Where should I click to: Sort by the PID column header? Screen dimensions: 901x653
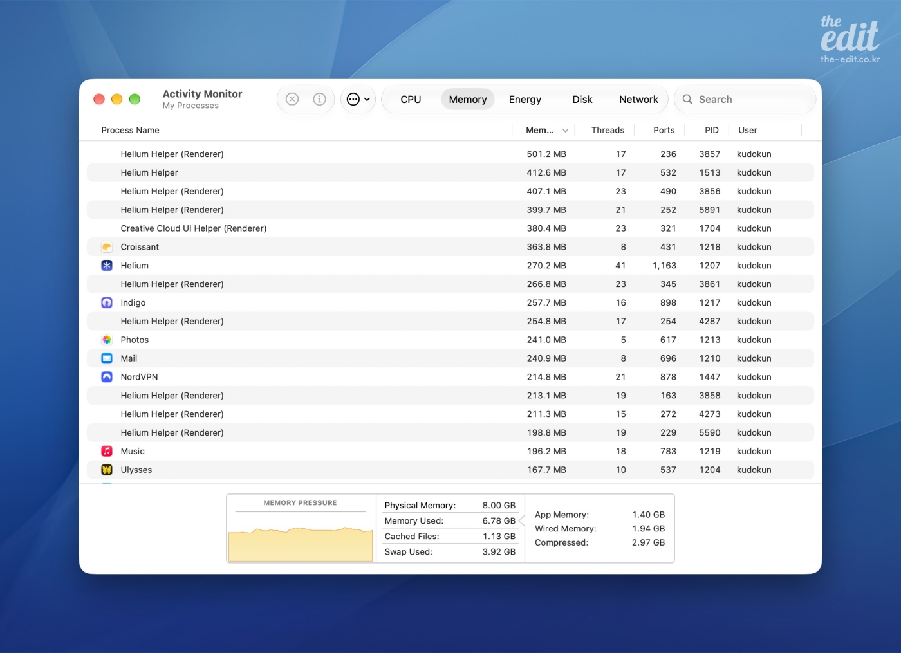tap(712, 130)
